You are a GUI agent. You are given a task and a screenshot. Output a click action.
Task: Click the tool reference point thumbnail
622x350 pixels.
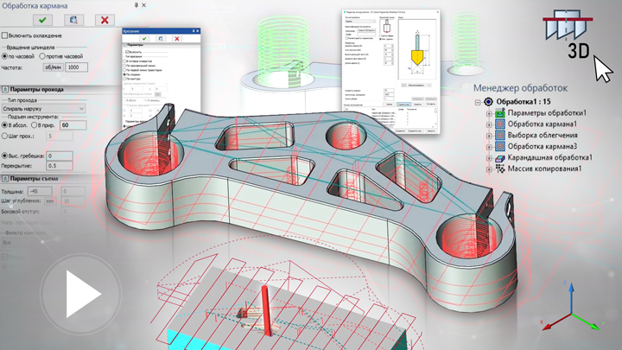386,27
